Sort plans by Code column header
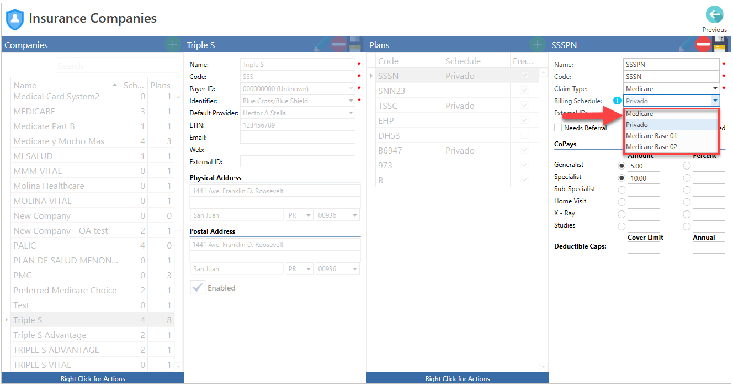 (x=409, y=61)
